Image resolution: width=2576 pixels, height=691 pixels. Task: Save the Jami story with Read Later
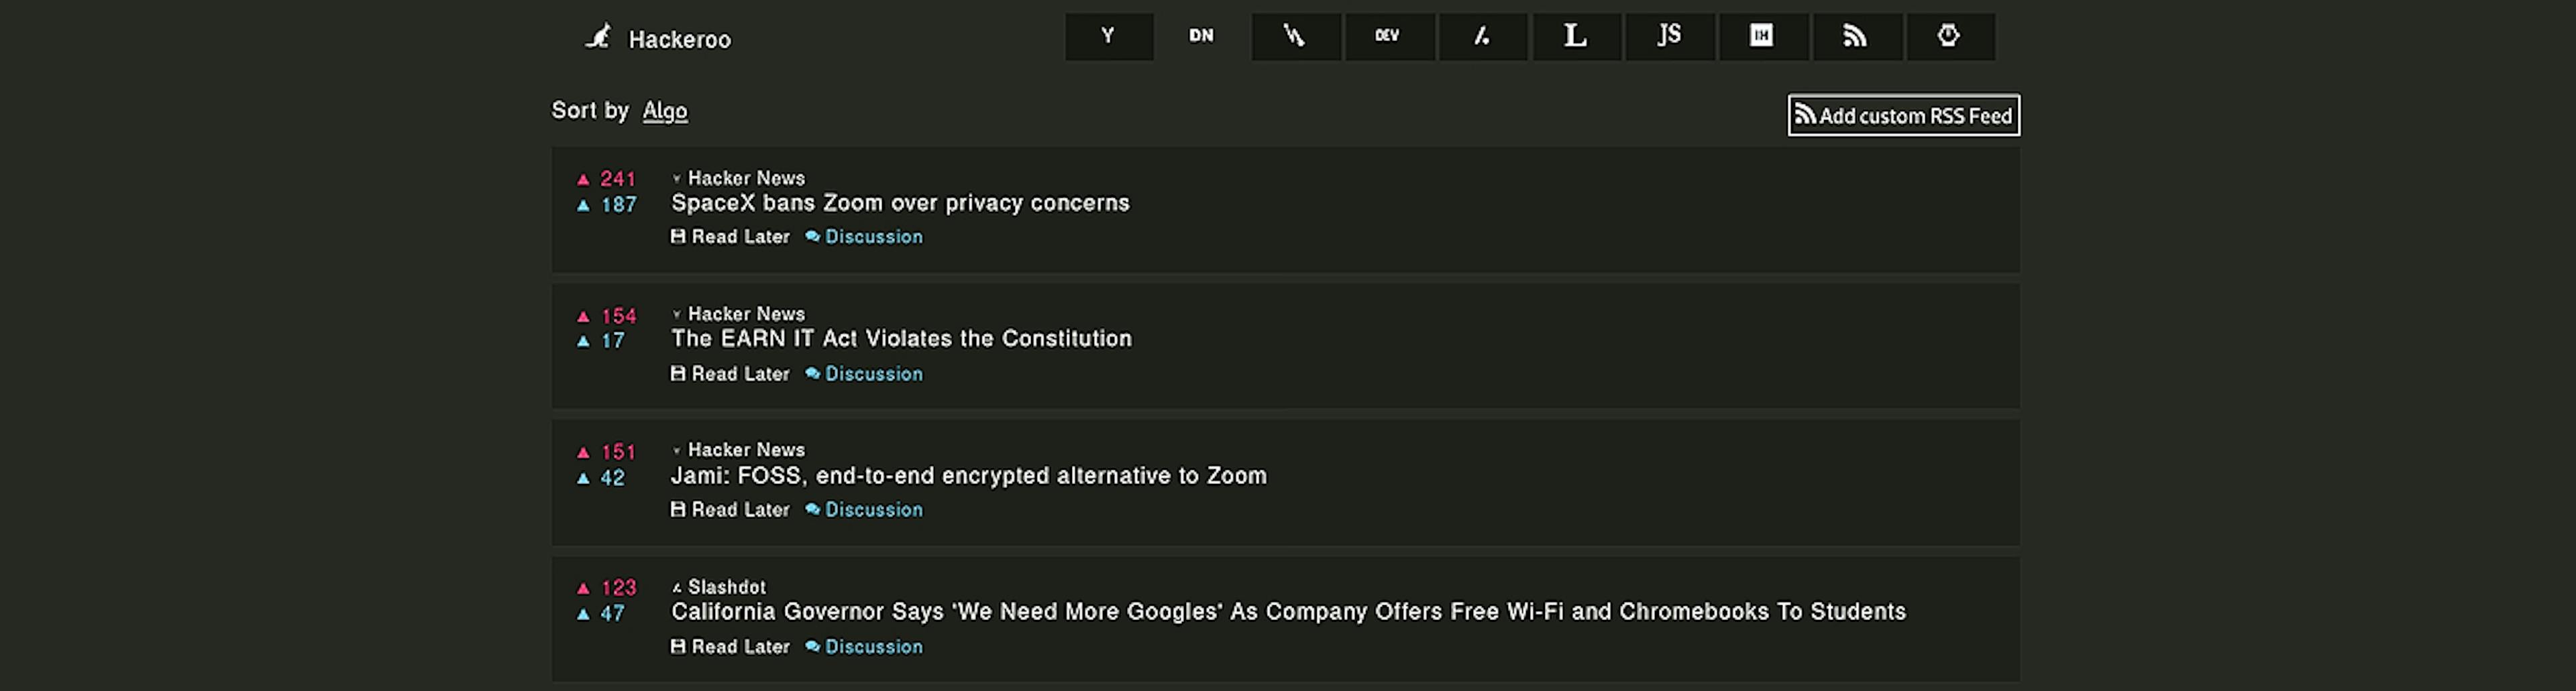731,510
